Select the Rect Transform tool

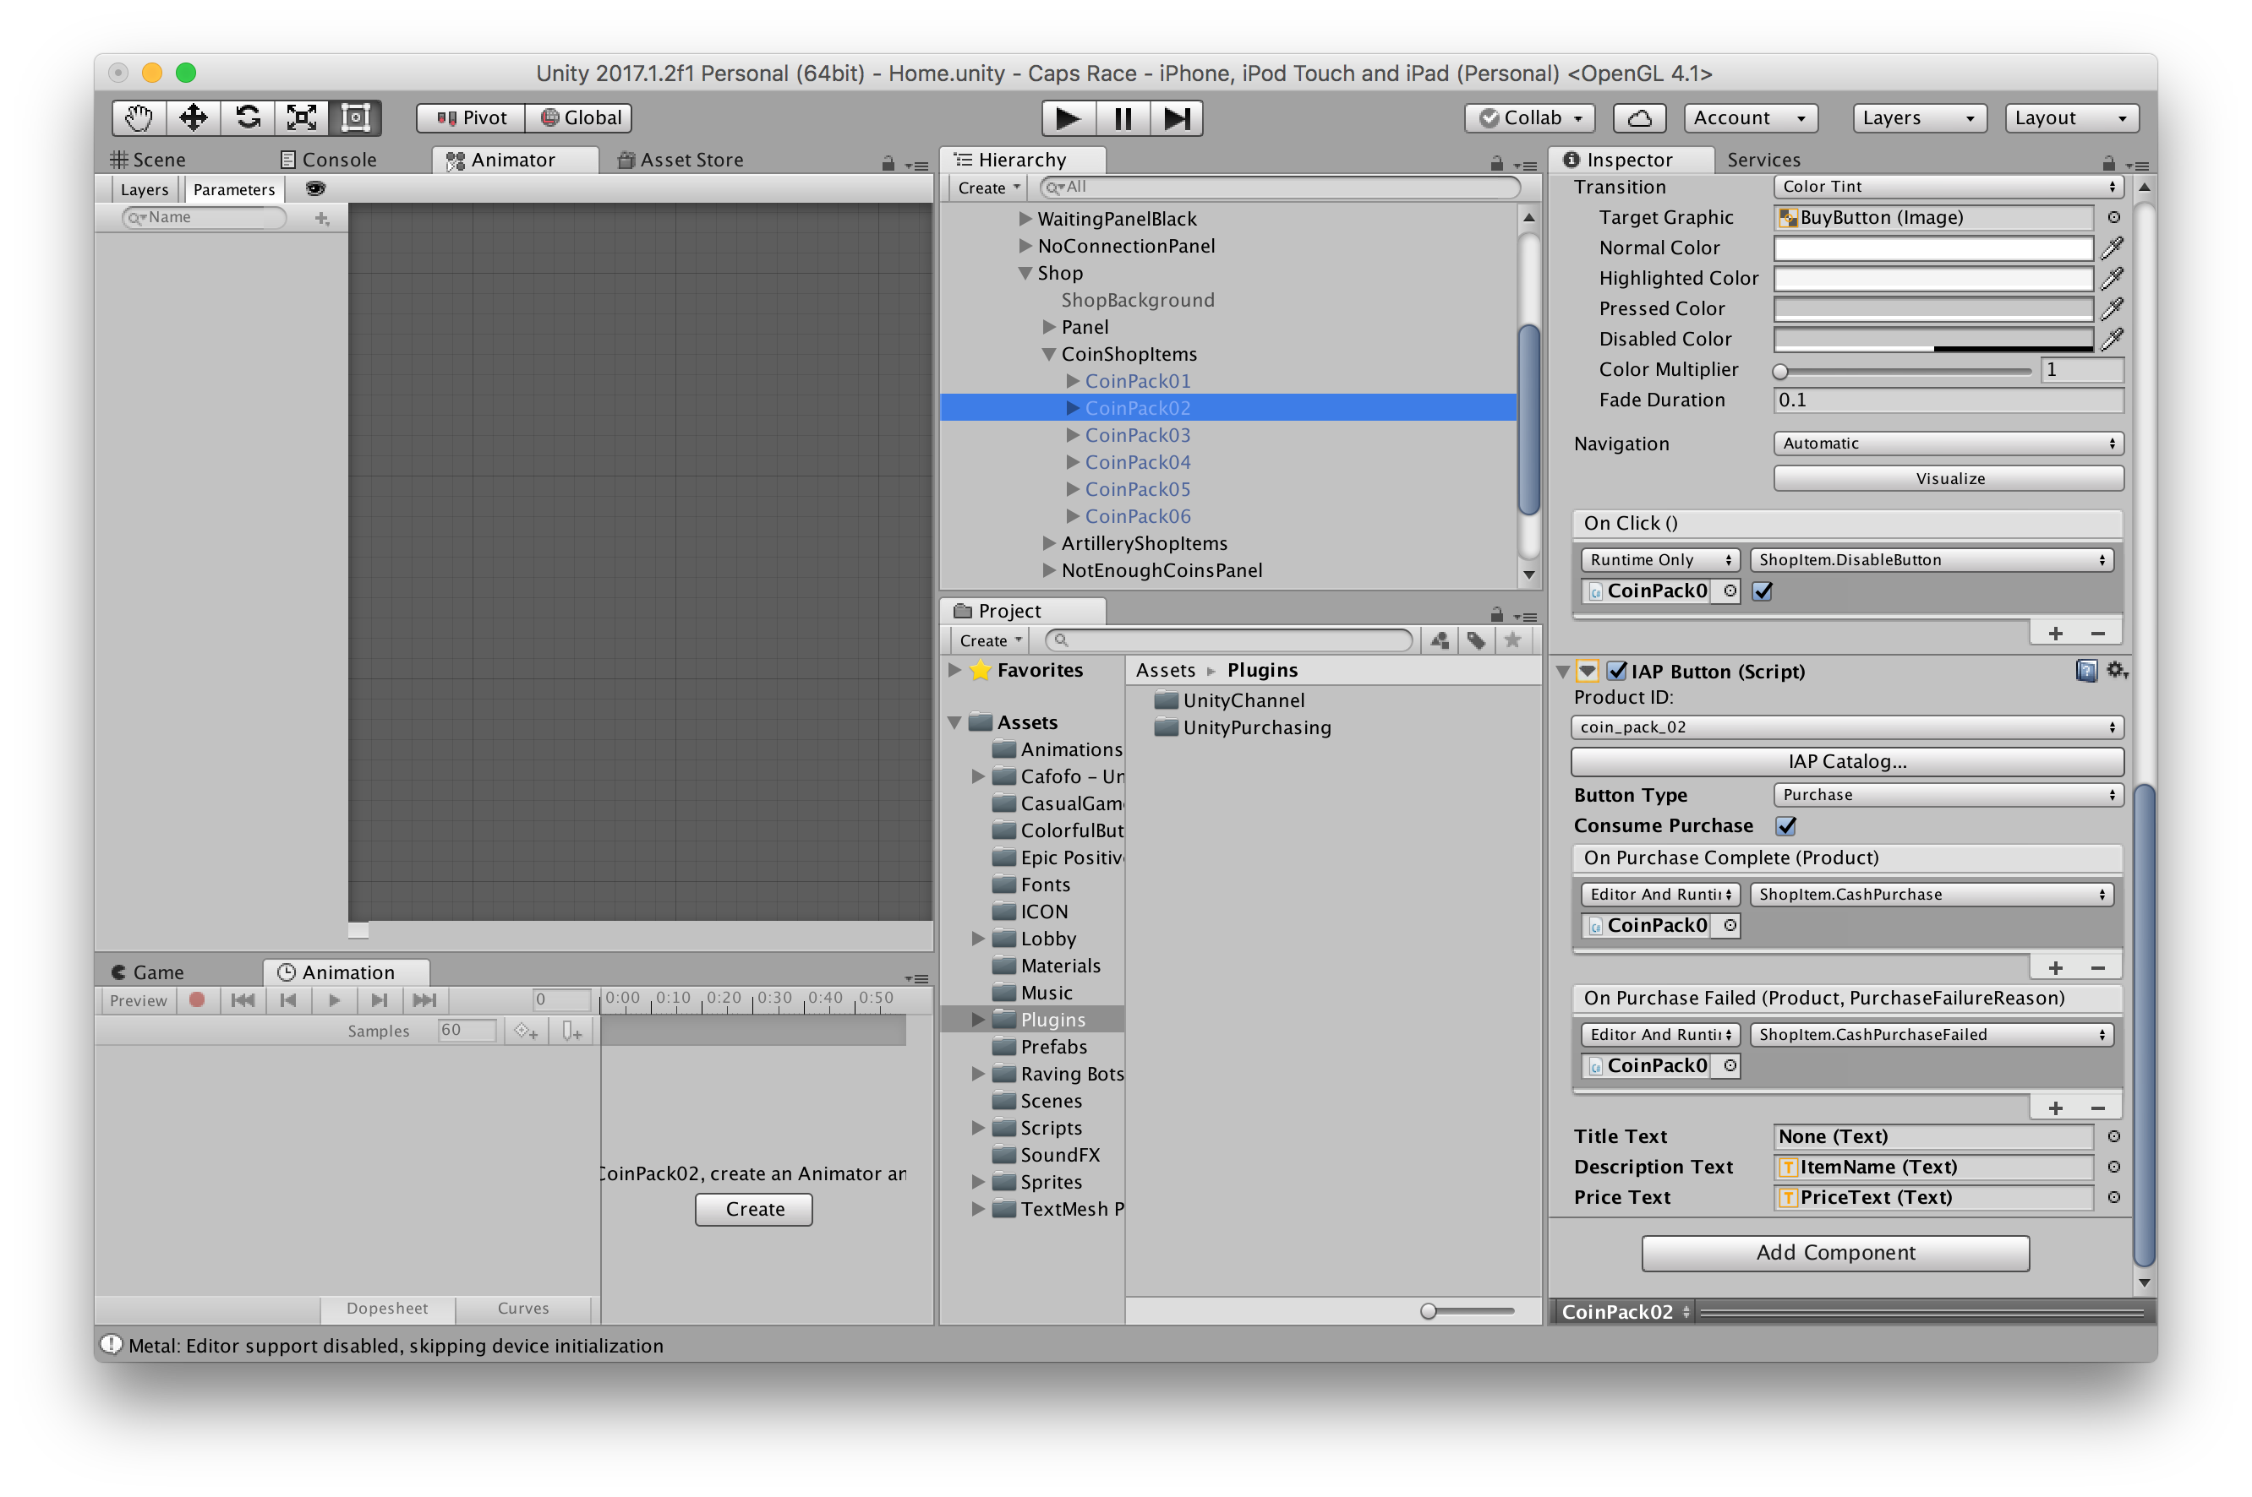(x=355, y=117)
